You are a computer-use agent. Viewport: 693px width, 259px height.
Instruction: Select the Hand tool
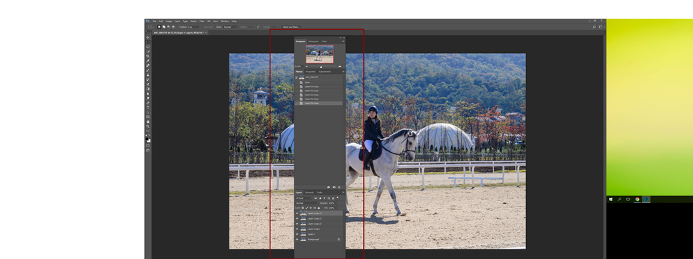point(148,122)
